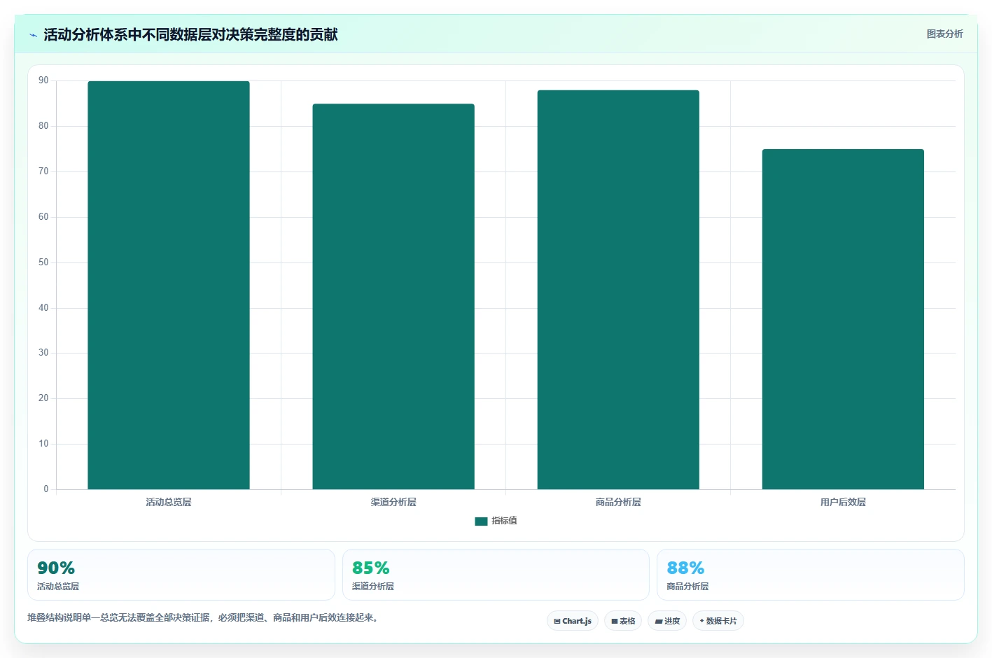
Task: Click the 渠道分析层 x-axis label
Action: pyautogui.click(x=393, y=502)
